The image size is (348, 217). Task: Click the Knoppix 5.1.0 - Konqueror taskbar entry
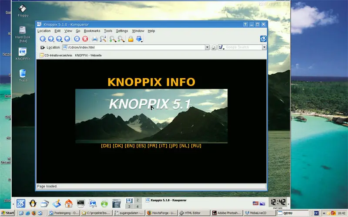click(x=166, y=201)
